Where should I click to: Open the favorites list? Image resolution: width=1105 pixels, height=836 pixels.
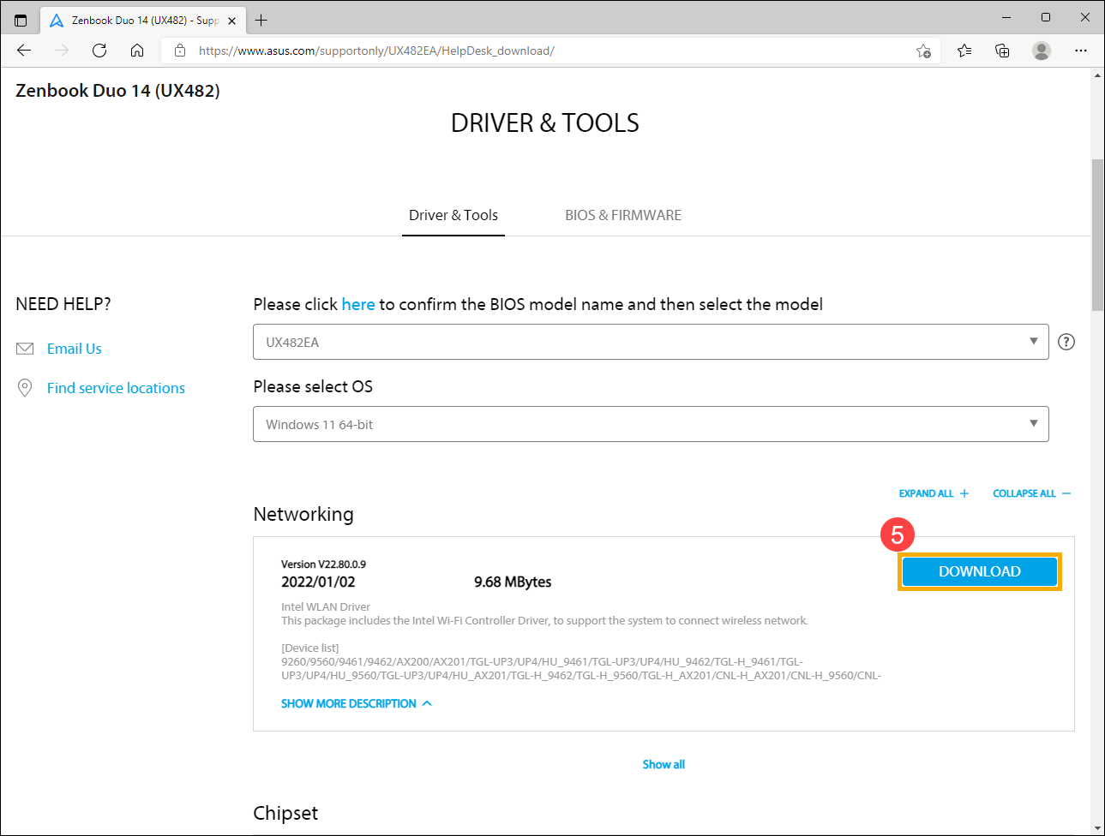(964, 51)
